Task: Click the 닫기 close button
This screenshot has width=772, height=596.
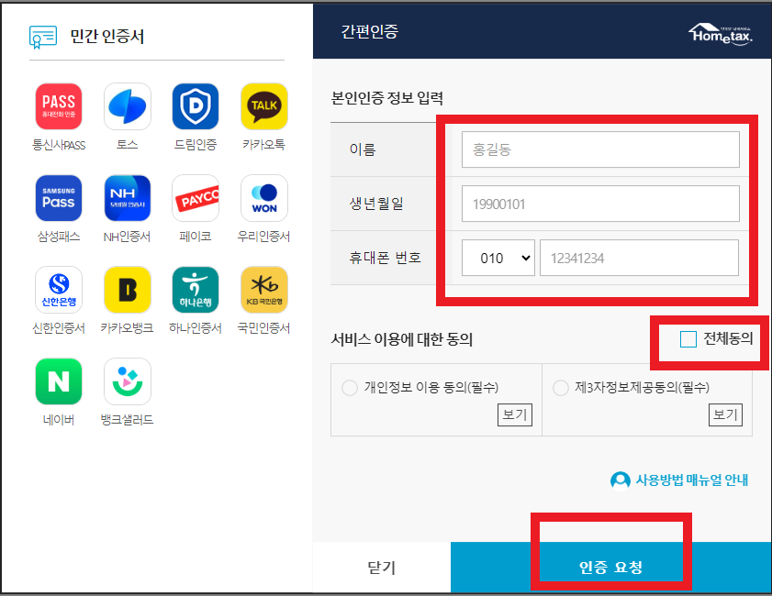Action: click(x=382, y=568)
